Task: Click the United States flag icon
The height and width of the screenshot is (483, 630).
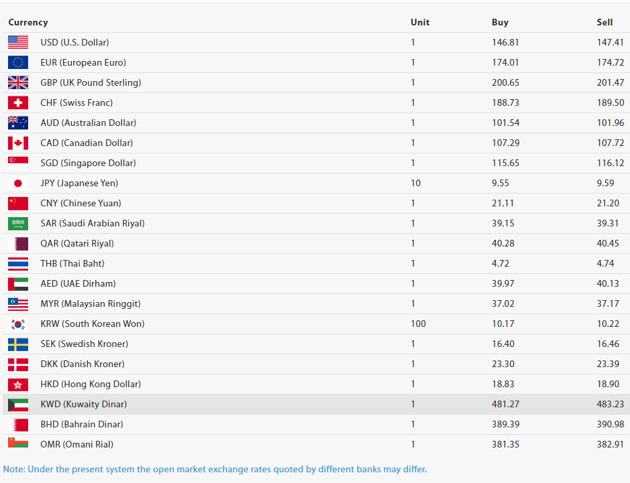Action: click(18, 42)
